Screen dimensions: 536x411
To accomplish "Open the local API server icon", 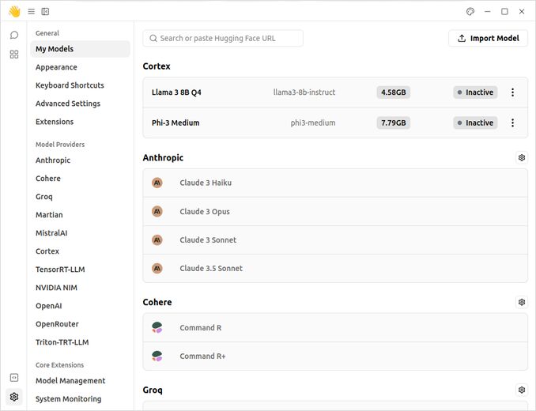I will click(x=14, y=378).
